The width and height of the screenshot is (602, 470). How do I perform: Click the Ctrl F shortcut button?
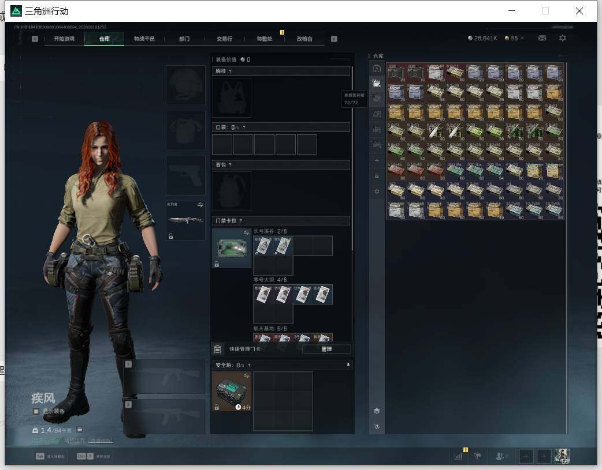click(x=93, y=456)
